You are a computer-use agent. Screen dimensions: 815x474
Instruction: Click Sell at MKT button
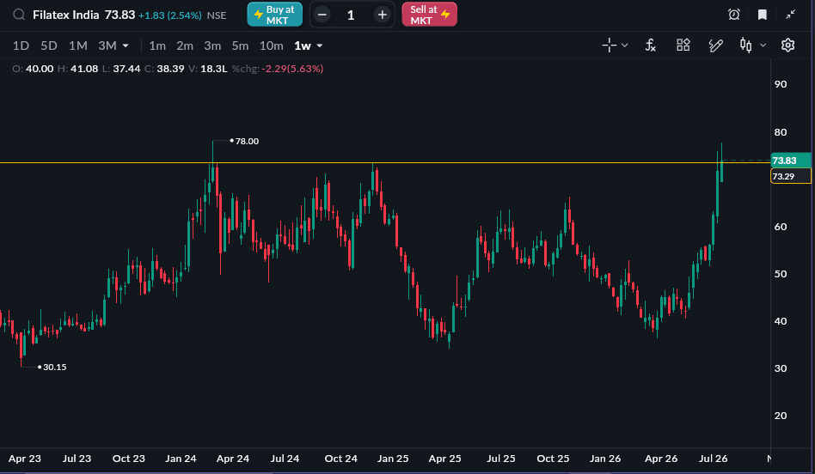pos(429,15)
